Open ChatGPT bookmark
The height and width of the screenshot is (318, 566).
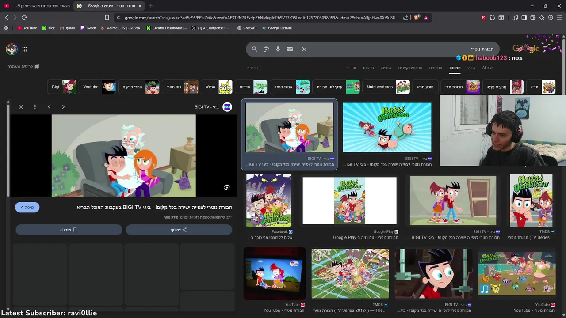coord(247,28)
